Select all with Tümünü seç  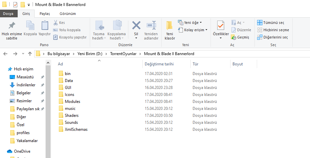tap(271, 23)
